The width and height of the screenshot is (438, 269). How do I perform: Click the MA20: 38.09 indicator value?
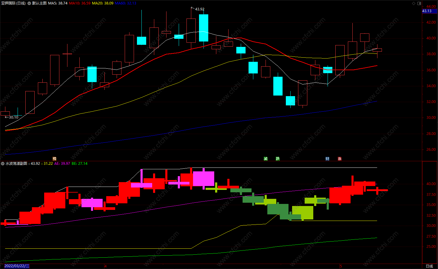[x=103, y=3]
